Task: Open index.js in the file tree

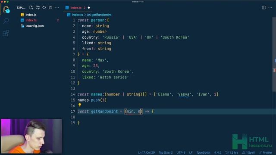Action: coord(31,15)
